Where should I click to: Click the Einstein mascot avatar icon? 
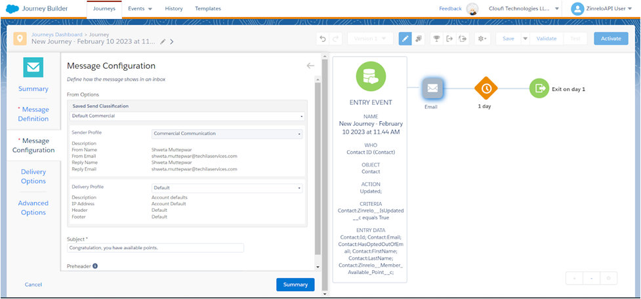(472, 9)
